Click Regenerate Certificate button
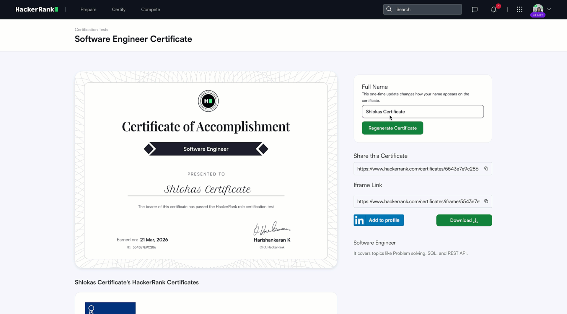567x314 pixels. (x=392, y=128)
